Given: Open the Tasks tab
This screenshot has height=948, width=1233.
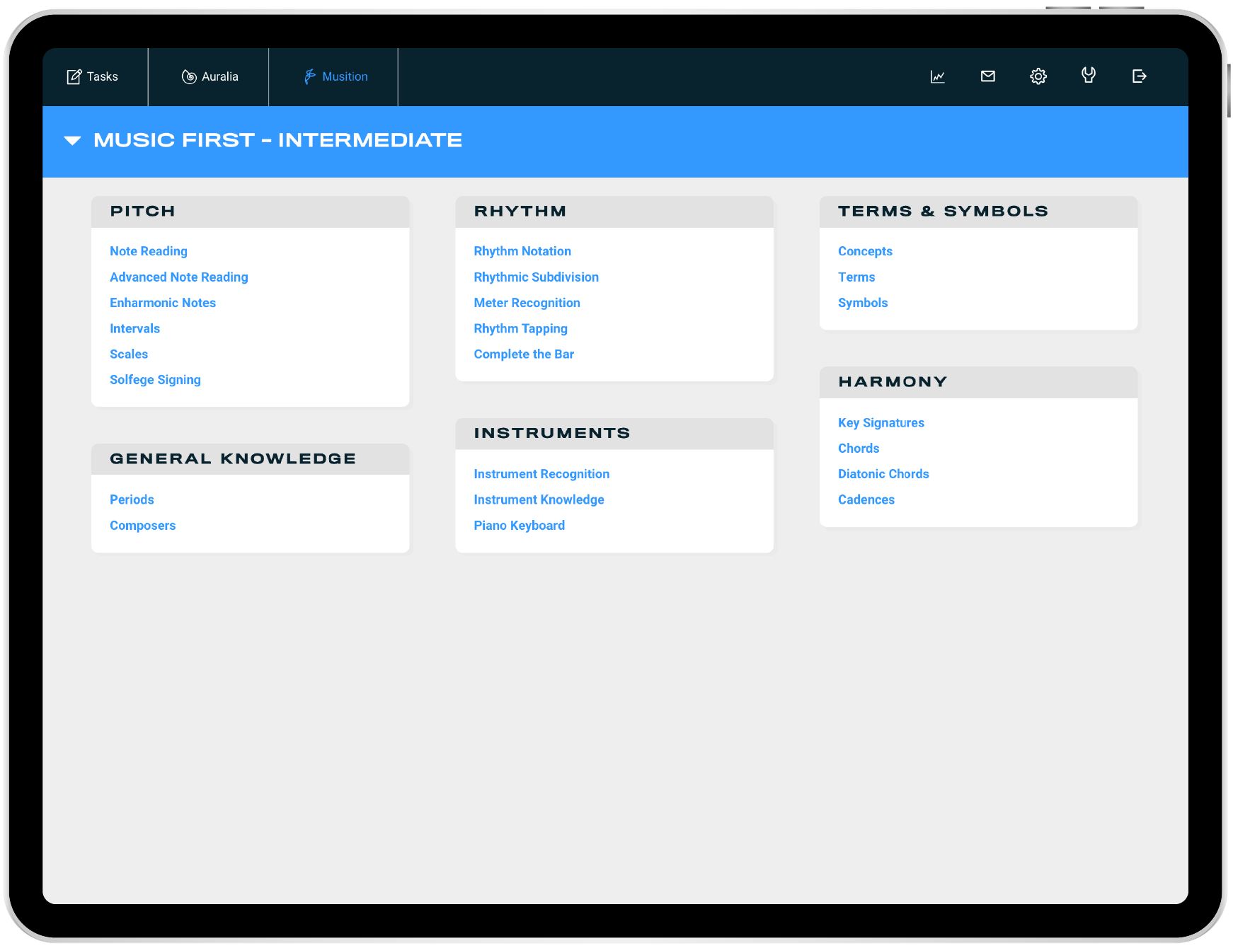Looking at the screenshot, I should click(94, 76).
